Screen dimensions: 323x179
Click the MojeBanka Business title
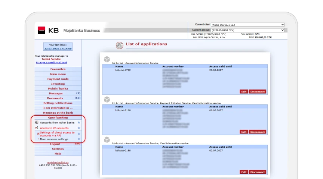[x=81, y=31]
